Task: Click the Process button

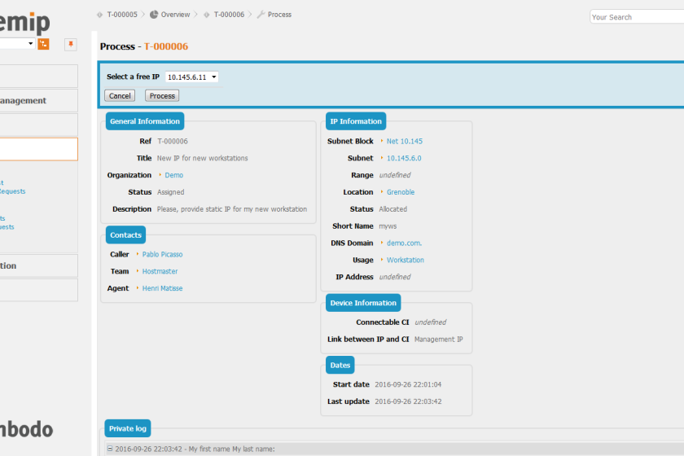Action: pos(162,95)
